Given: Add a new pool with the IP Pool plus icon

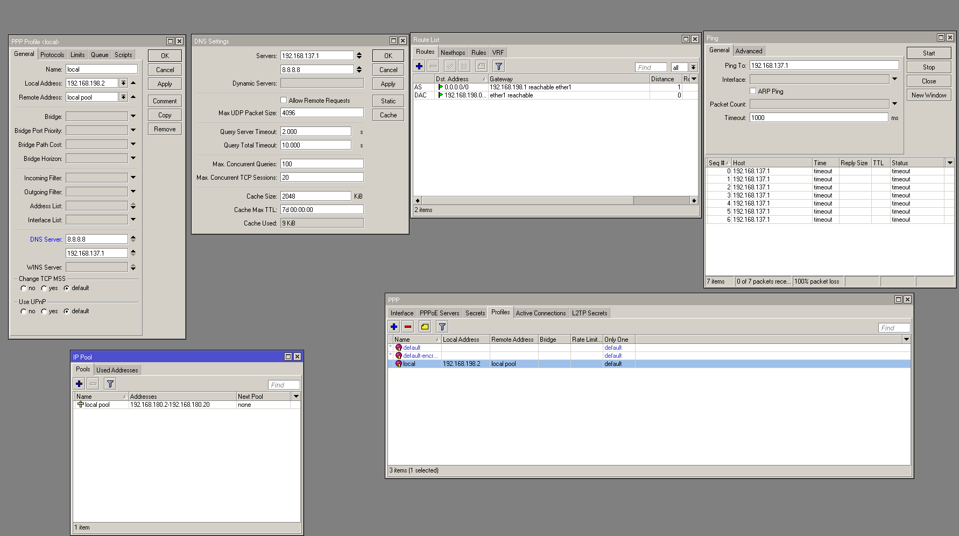Looking at the screenshot, I should (x=79, y=384).
